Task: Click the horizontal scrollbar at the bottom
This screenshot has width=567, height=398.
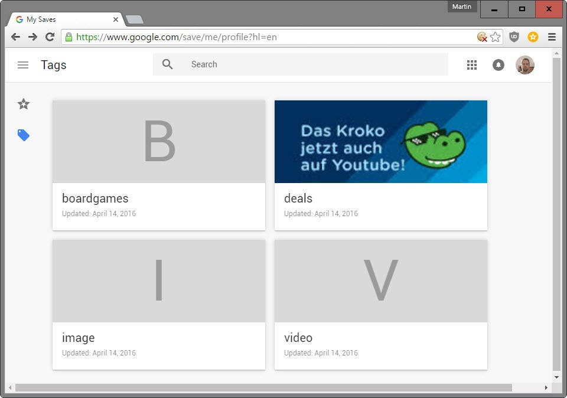Action: [263, 388]
